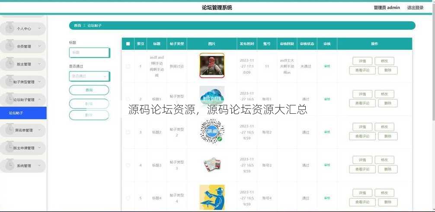The height and width of the screenshot is (212, 435).
Task: Open 详情 for the 标题2 row
Action: click(x=362, y=127)
